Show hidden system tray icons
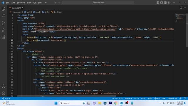This screenshot has height=106, width=188. point(160,103)
